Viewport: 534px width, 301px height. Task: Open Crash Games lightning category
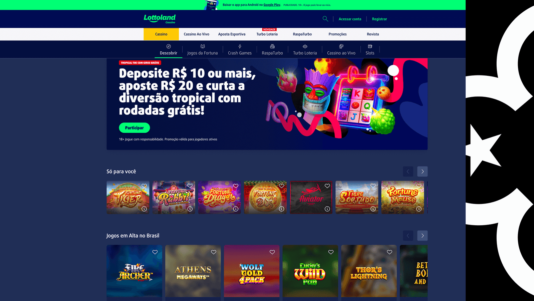point(240,49)
